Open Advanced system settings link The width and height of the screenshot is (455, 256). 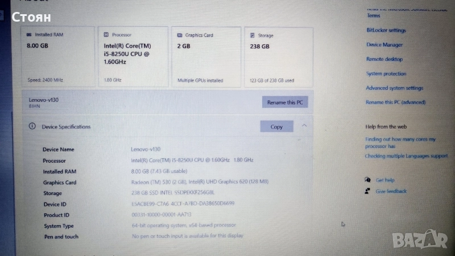[x=395, y=88]
